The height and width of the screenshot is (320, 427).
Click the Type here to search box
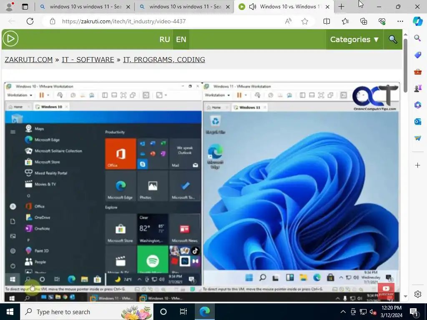[87, 312]
